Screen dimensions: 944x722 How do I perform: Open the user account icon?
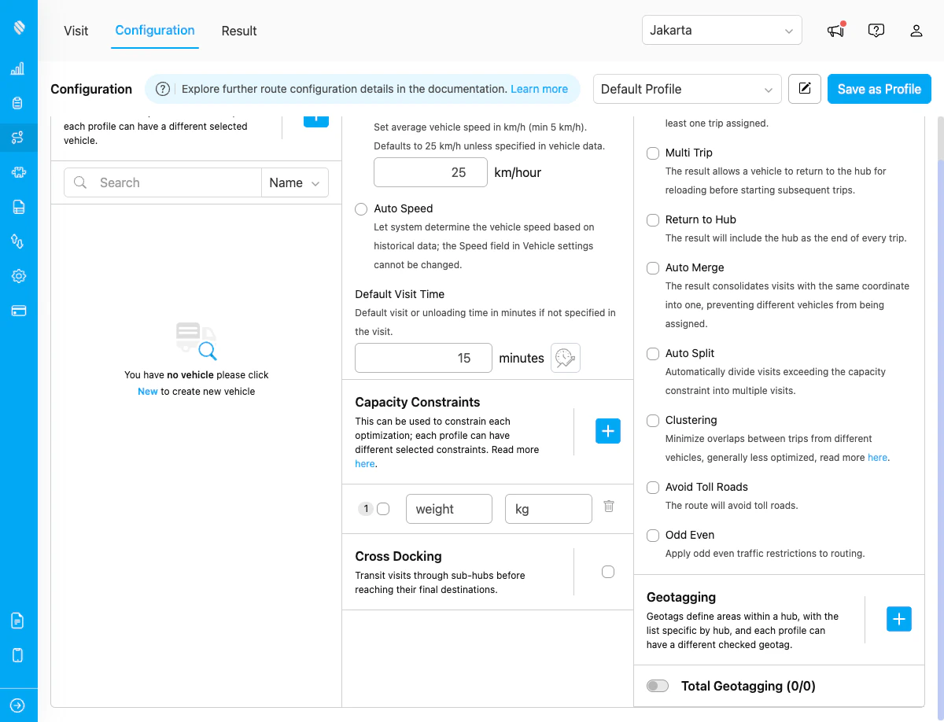916,30
